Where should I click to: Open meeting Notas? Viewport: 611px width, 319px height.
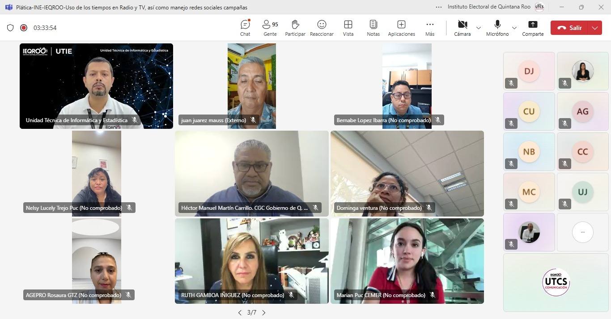point(373,28)
